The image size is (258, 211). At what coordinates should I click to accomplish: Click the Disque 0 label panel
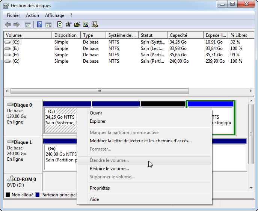pyautogui.click(x=23, y=116)
